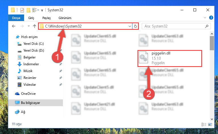Click the Properties checkmark icon in title bar
The image size is (218, 134).
22,10
